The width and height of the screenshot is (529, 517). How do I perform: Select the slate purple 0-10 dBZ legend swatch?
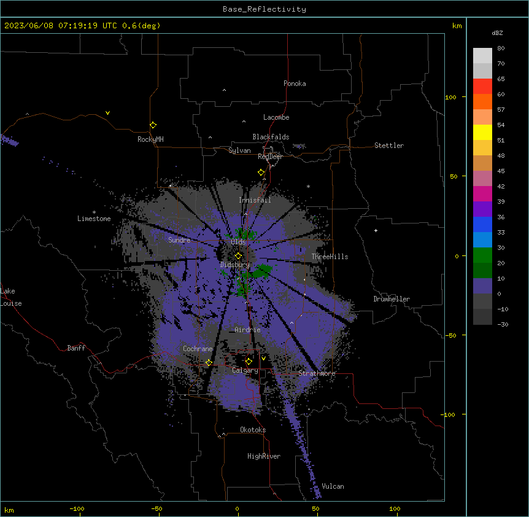(482, 286)
